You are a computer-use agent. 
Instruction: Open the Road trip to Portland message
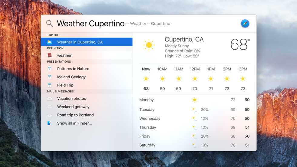click(x=75, y=115)
